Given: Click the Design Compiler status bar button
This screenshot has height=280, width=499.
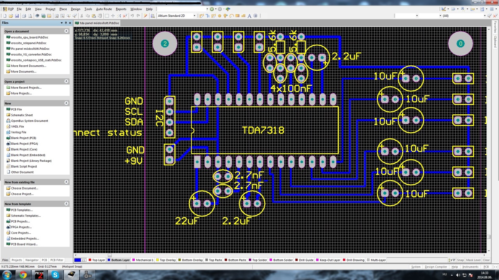Looking at the screenshot, I should click(x=436, y=267).
